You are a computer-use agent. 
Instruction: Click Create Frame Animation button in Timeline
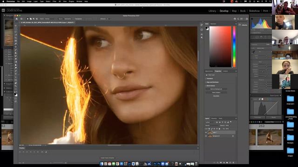click(108, 158)
